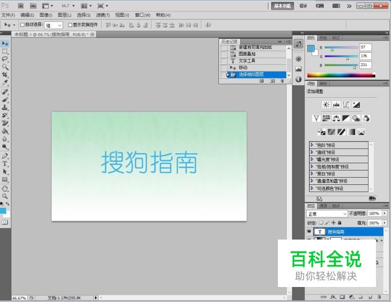Delete current state in history panel

pos(282,81)
